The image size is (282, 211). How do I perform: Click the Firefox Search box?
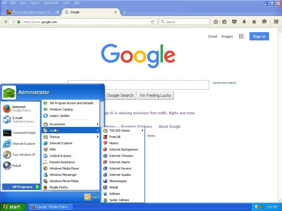(184, 22)
